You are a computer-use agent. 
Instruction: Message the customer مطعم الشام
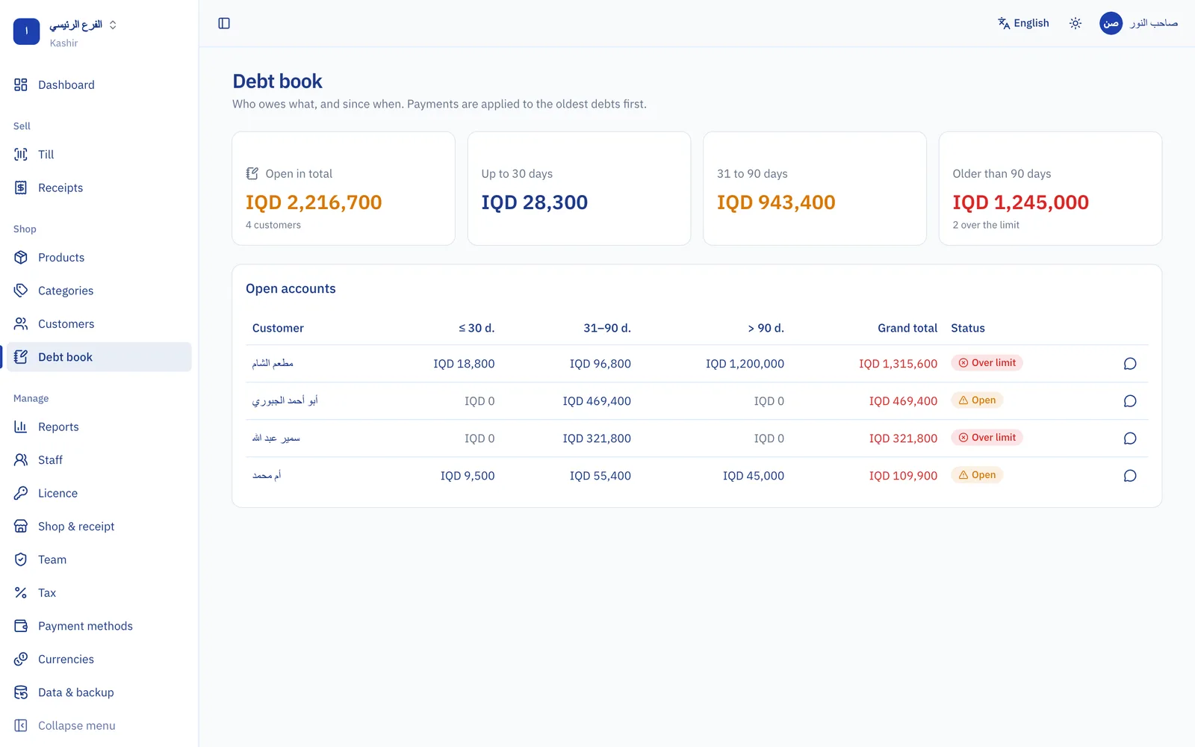click(1130, 364)
